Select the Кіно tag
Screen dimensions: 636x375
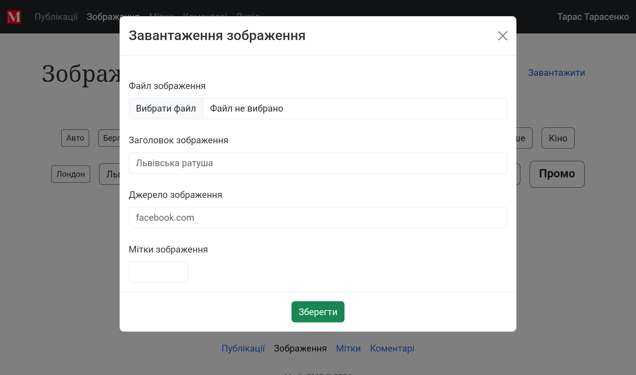click(558, 138)
